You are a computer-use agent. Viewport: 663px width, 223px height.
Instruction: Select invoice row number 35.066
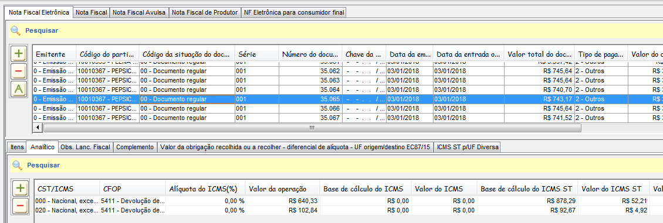[x=347, y=109]
